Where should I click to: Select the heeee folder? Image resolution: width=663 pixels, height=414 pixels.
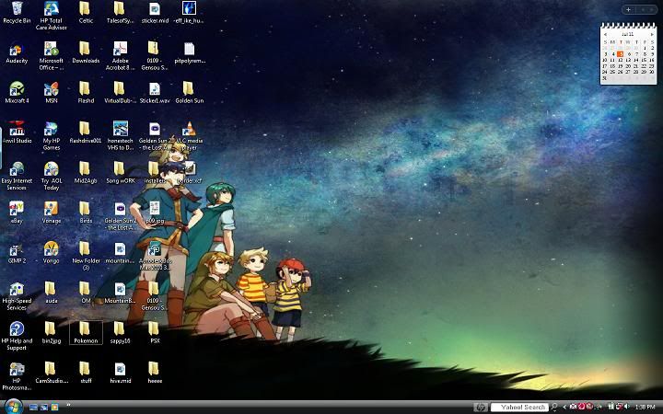click(155, 373)
